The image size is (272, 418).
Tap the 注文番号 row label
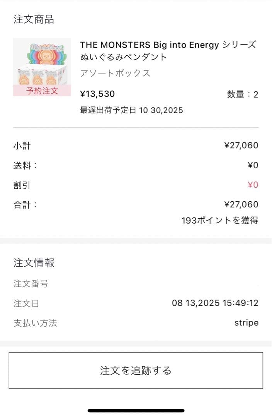(x=31, y=284)
